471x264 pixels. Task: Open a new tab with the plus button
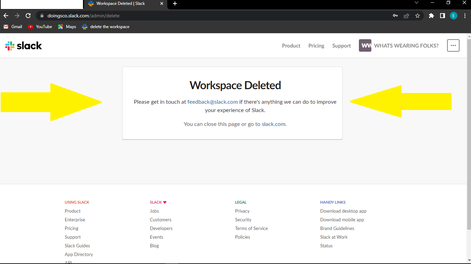click(175, 3)
